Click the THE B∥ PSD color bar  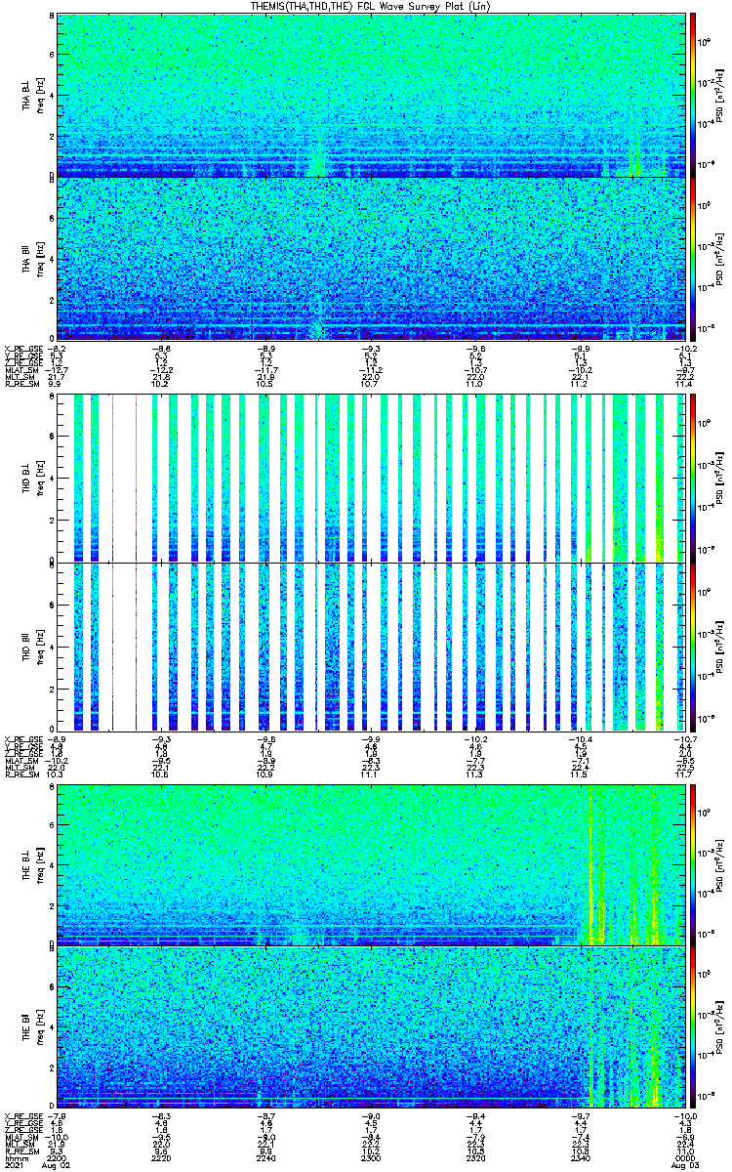point(692,1025)
